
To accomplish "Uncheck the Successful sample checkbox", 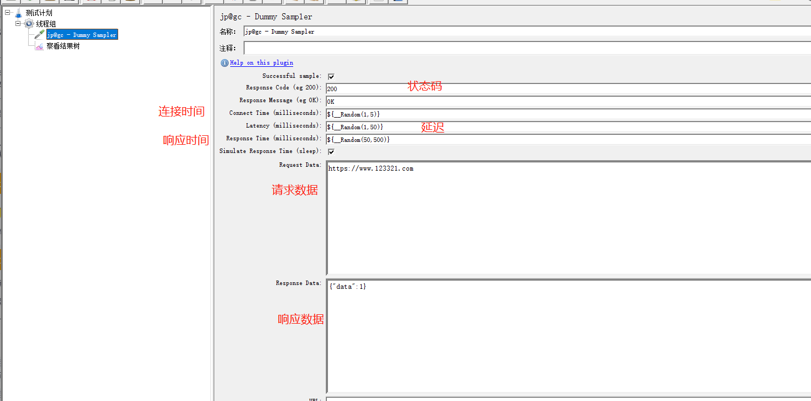I will (331, 77).
